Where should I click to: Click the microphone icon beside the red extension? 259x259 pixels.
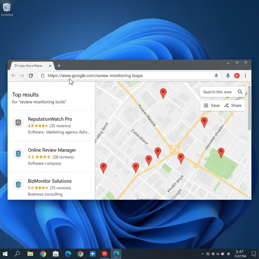228,76
